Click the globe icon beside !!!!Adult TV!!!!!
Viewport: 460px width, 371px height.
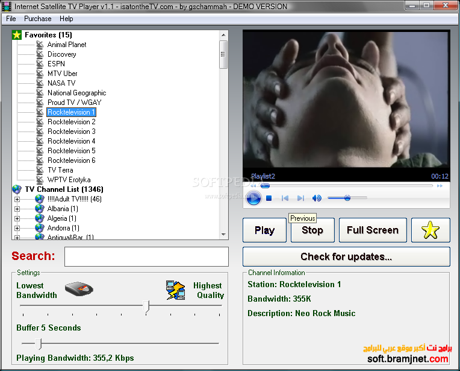point(39,199)
